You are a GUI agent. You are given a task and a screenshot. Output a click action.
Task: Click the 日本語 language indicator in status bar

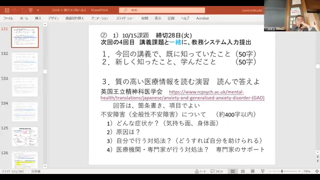(36, 171)
